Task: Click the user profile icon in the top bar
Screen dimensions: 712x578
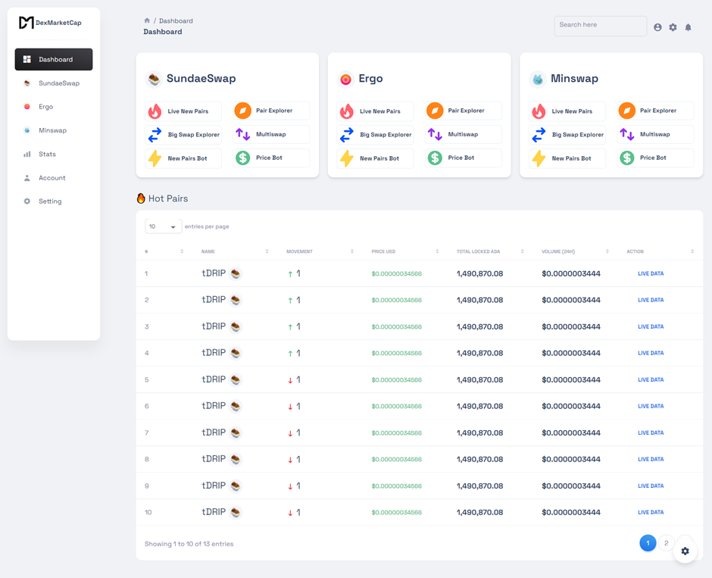Action: pos(657,27)
